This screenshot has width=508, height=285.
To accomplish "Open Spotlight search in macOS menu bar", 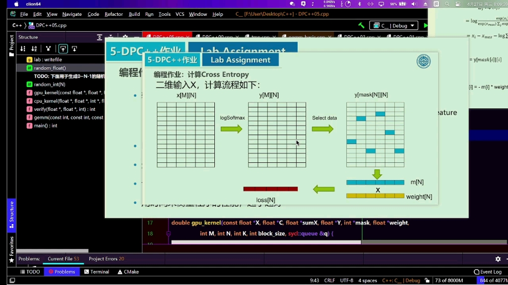I will pyautogui.click(x=447, y=4).
